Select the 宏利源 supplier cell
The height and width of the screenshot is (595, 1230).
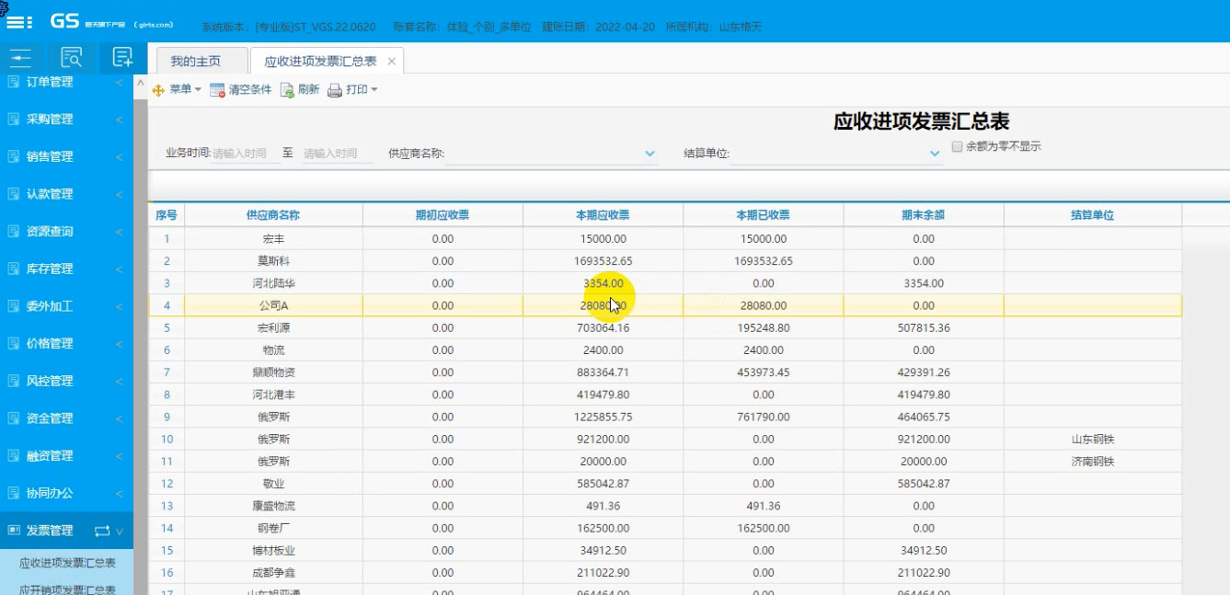pos(273,327)
